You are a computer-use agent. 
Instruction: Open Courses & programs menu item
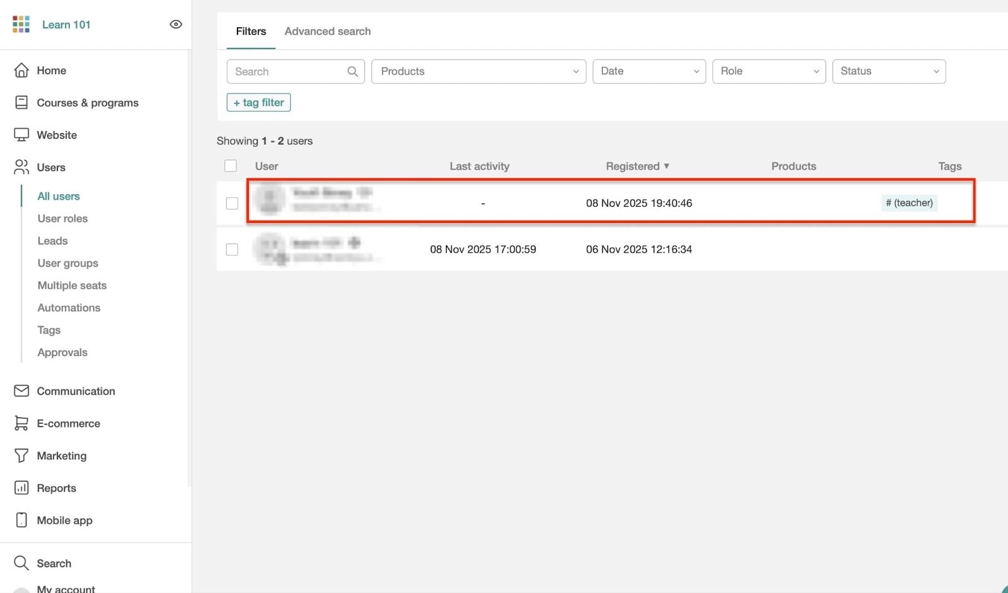[88, 103]
